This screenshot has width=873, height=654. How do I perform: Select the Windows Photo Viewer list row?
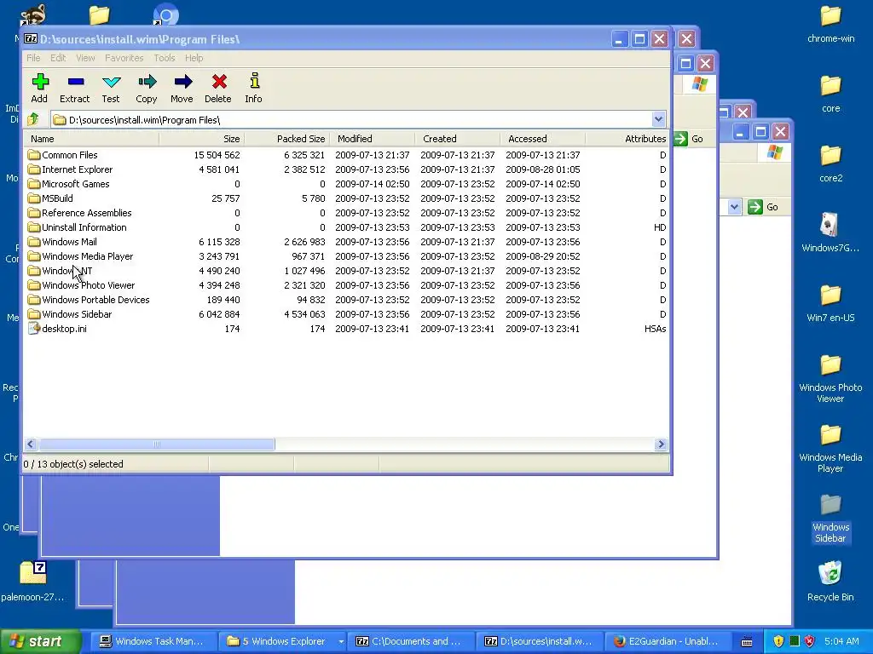coord(346,284)
